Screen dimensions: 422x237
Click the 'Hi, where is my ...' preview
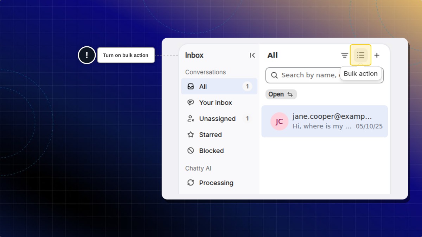coord(322,126)
